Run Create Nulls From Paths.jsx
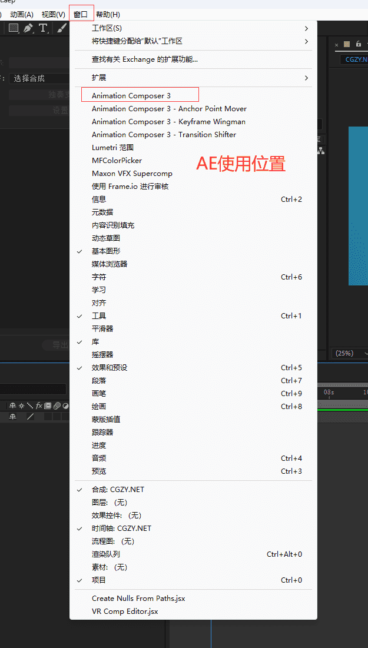 [193, 599]
